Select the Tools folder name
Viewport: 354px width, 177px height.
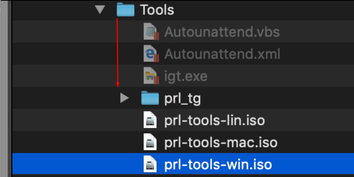pyautogui.click(x=157, y=10)
